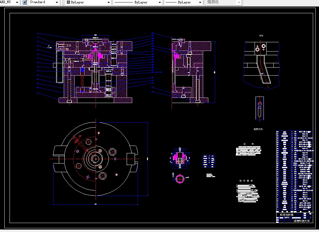Select the A向 view label

[261, 36]
